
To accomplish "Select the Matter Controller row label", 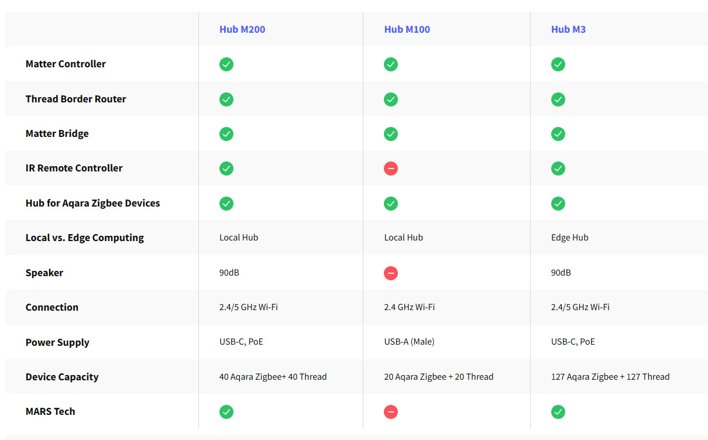I will point(66,64).
